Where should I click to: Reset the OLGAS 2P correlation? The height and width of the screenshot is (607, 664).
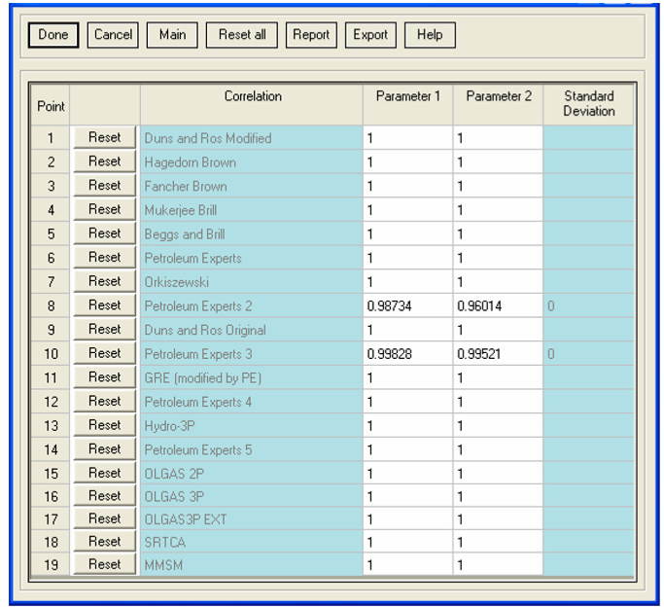(x=105, y=473)
